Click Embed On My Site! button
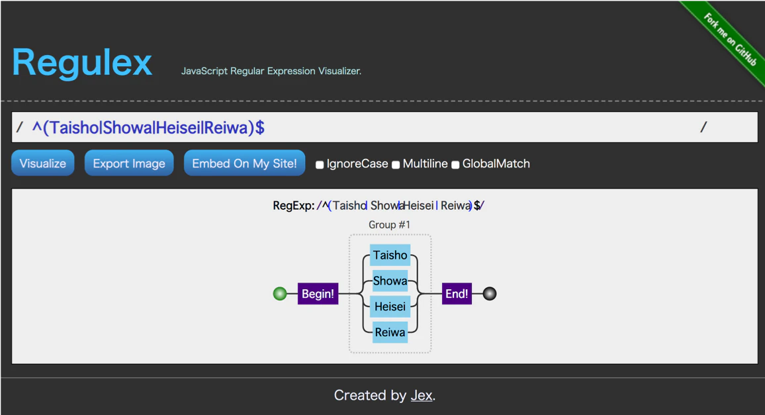765x415 pixels. (x=244, y=163)
